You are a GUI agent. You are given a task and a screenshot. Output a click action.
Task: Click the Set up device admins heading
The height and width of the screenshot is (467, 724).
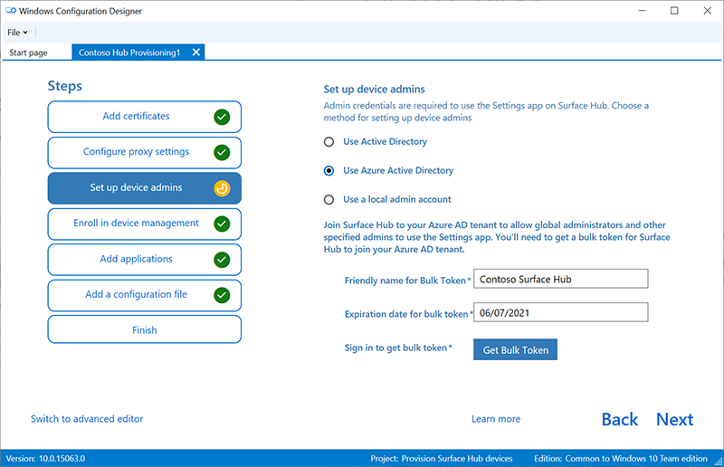[374, 90]
